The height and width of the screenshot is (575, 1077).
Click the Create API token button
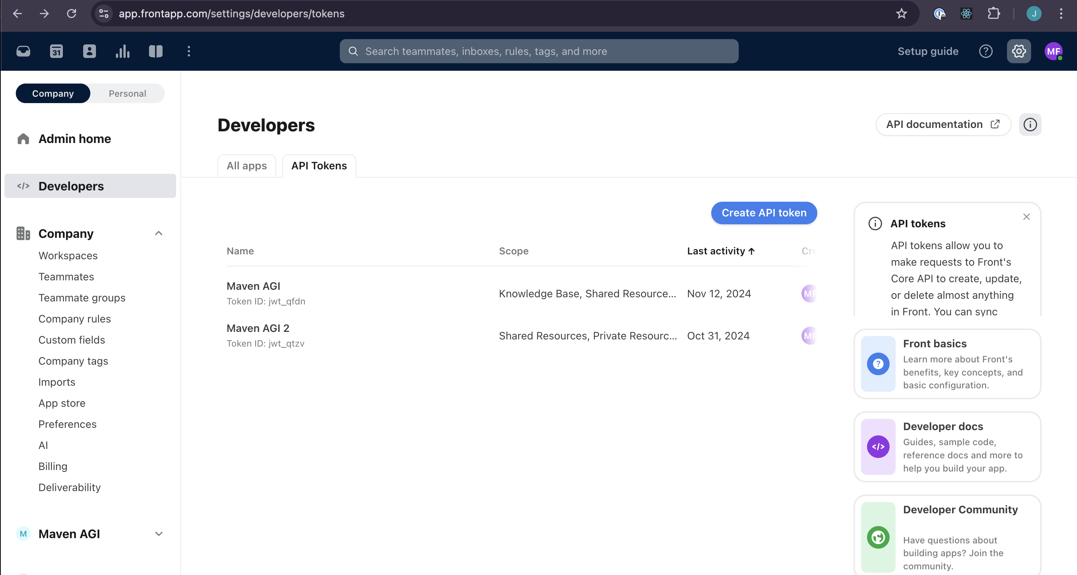pyautogui.click(x=764, y=213)
